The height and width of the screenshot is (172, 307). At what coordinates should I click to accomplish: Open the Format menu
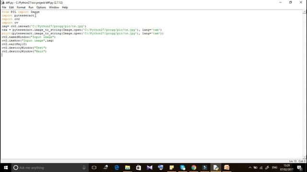click(x=21, y=8)
